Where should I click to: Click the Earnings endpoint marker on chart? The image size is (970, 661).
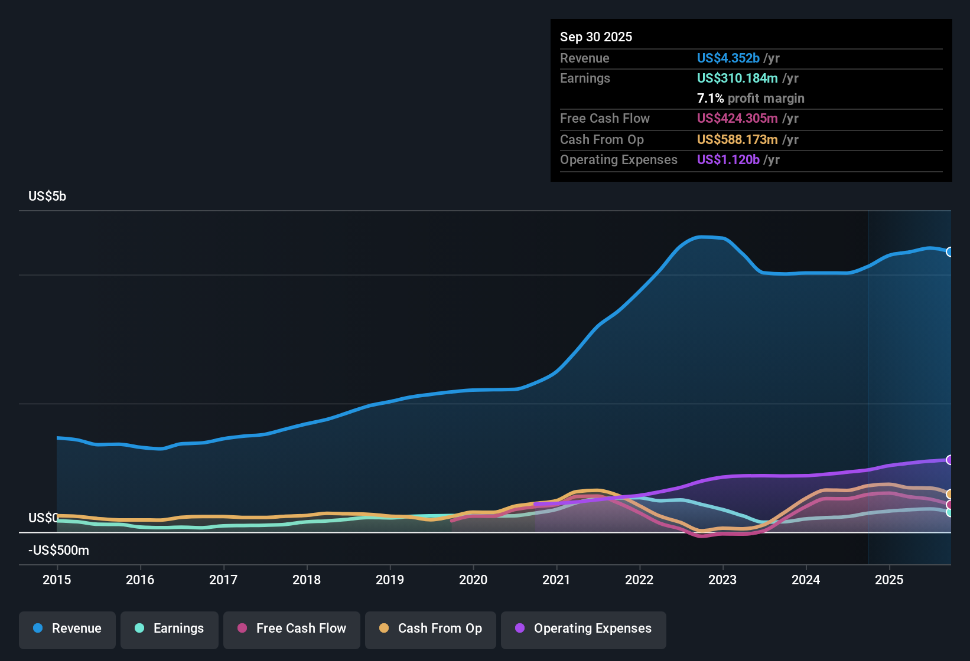coord(950,512)
